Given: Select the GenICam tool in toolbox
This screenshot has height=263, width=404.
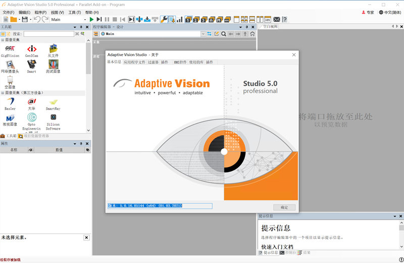Looking at the screenshot, I should [x=32, y=51].
